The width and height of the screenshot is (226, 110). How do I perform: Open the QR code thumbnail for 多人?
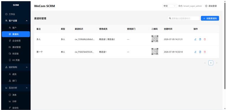(x=155, y=39)
